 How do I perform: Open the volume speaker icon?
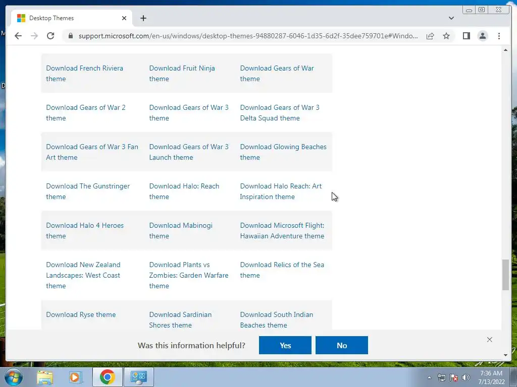(466, 377)
